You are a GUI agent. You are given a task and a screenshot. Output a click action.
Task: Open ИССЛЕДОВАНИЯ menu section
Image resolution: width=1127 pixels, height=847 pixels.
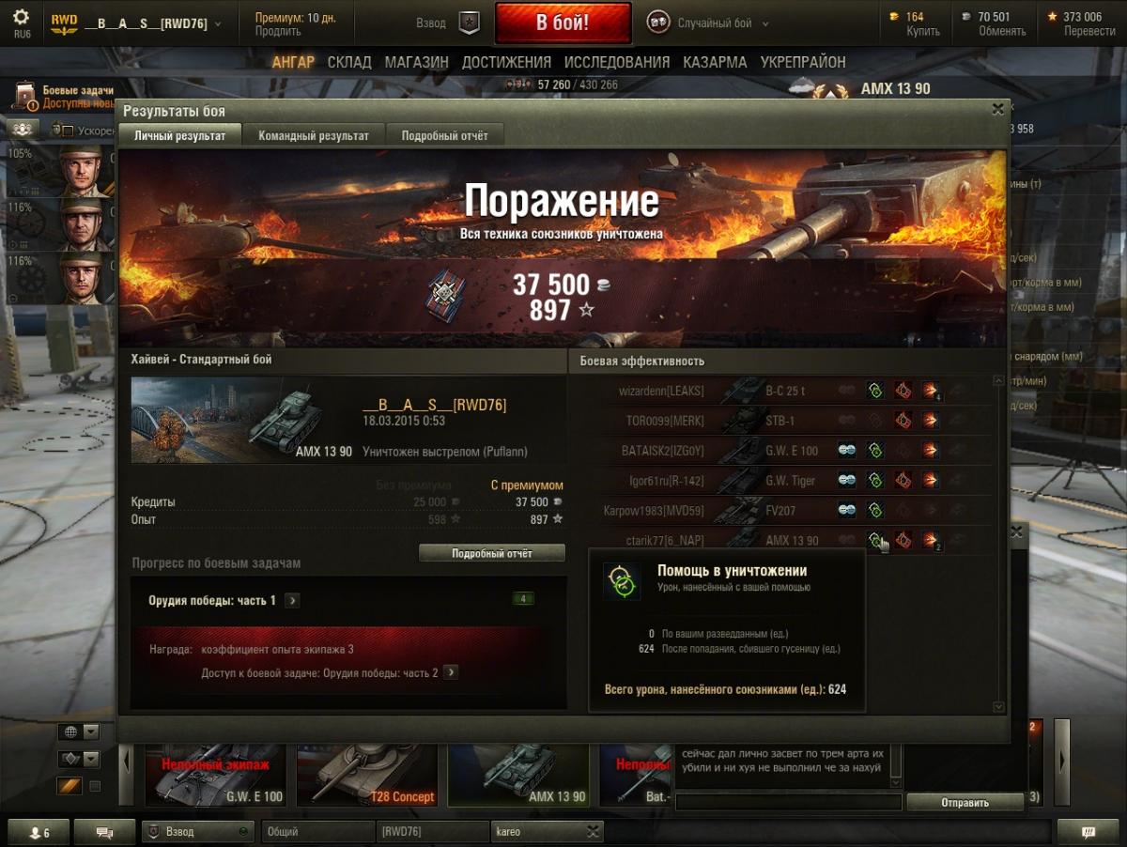pyautogui.click(x=617, y=62)
